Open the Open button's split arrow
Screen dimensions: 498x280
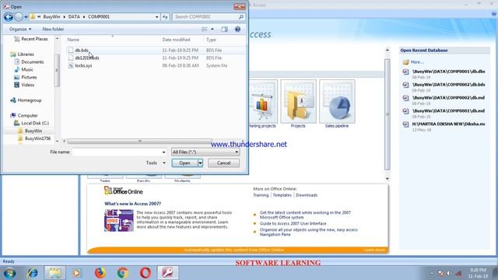[201, 163]
